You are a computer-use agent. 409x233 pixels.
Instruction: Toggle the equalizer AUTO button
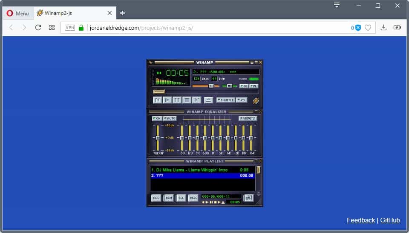point(170,119)
